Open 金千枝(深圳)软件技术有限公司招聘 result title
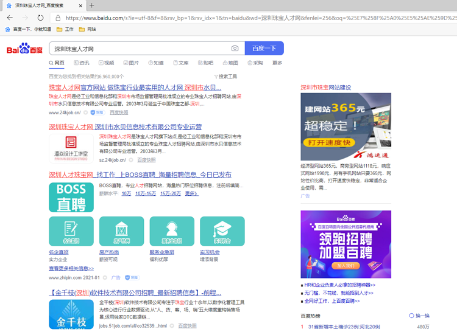457x332 pixels. (135, 292)
